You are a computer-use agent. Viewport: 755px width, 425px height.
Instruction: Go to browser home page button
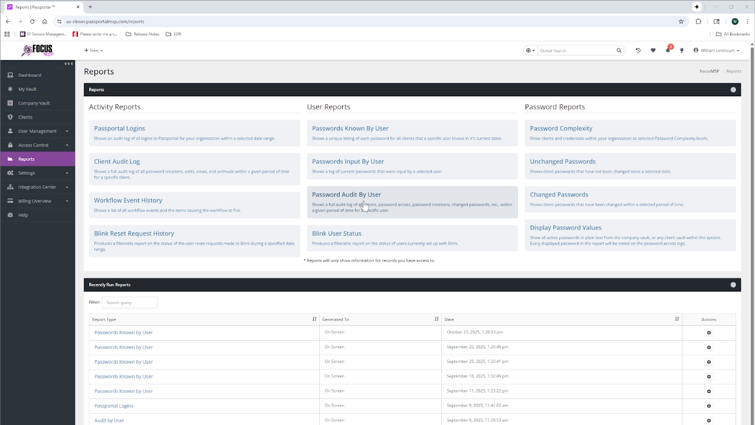[44, 21]
